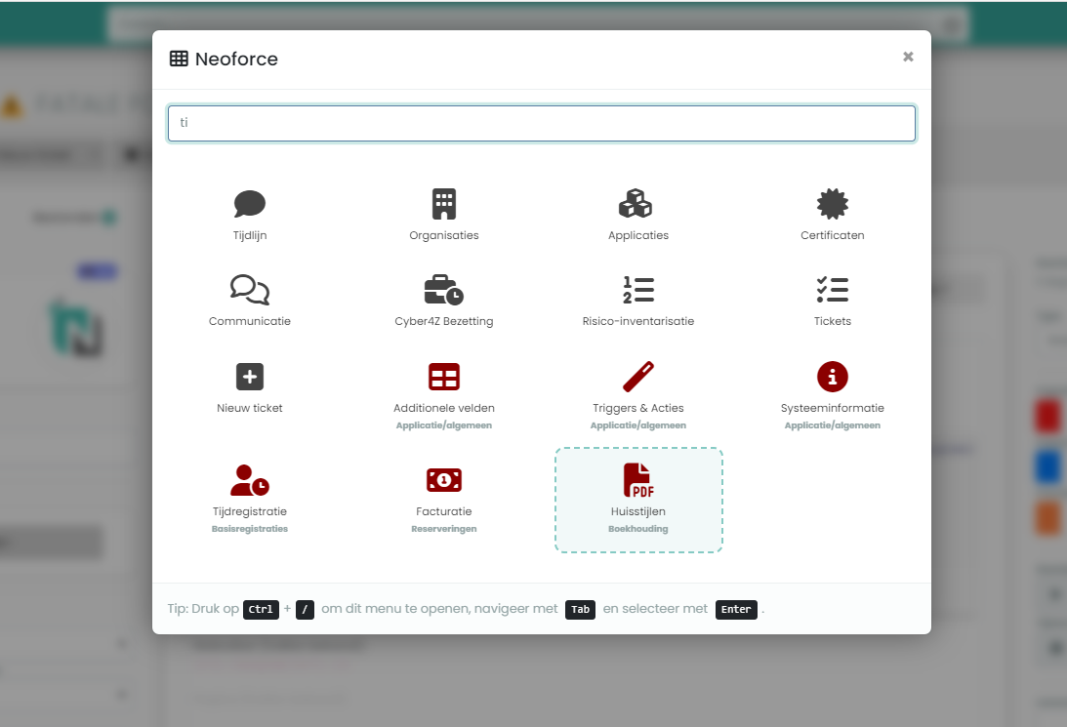Click the Tijdregistratie label text

click(x=249, y=511)
